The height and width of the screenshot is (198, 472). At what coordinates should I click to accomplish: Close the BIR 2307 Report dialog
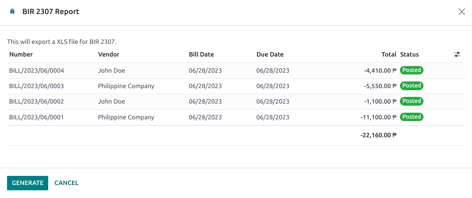461,12
